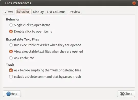Open the Preview tab
This screenshot has height=100, width=138.
(x=74, y=12)
